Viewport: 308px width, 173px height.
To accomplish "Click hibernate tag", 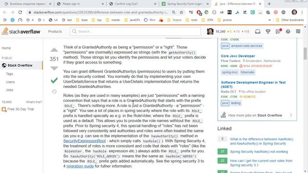I will [247, 72].
